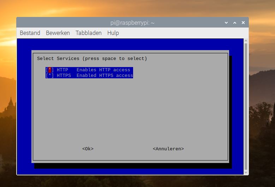
Task: Click the Annuleren cancel button
Action: pos(168,149)
